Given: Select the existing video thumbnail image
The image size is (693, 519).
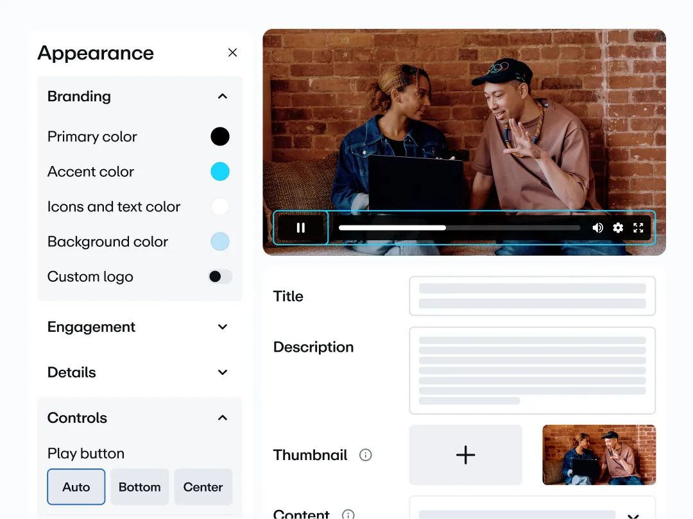Looking at the screenshot, I should pos(599,455).
